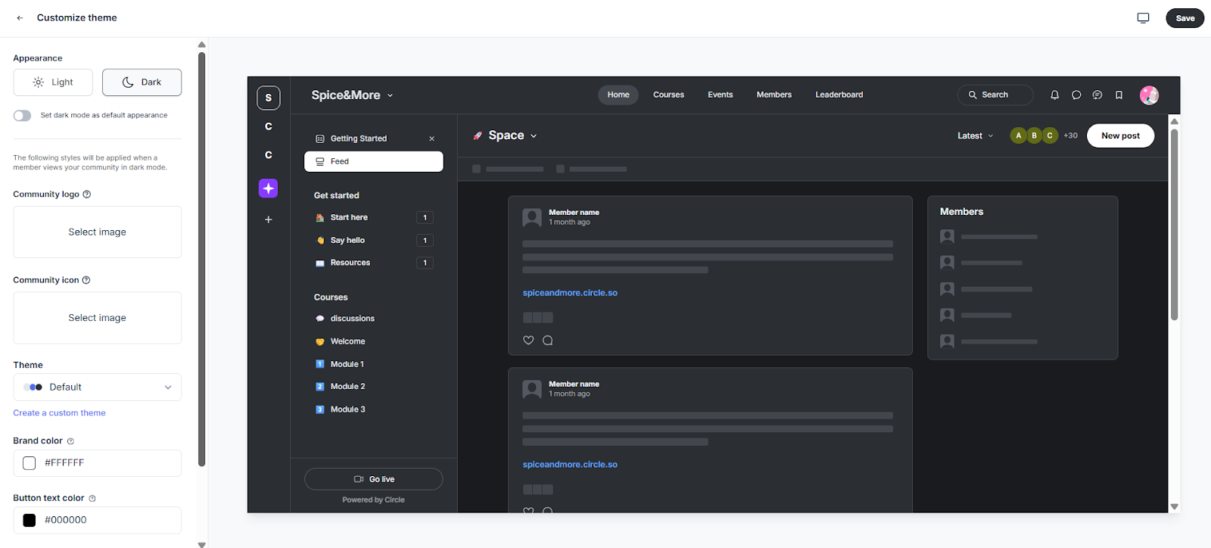Add a new community with plus icon
This screenshot has width=1211, height=548.
coord(269,220)
